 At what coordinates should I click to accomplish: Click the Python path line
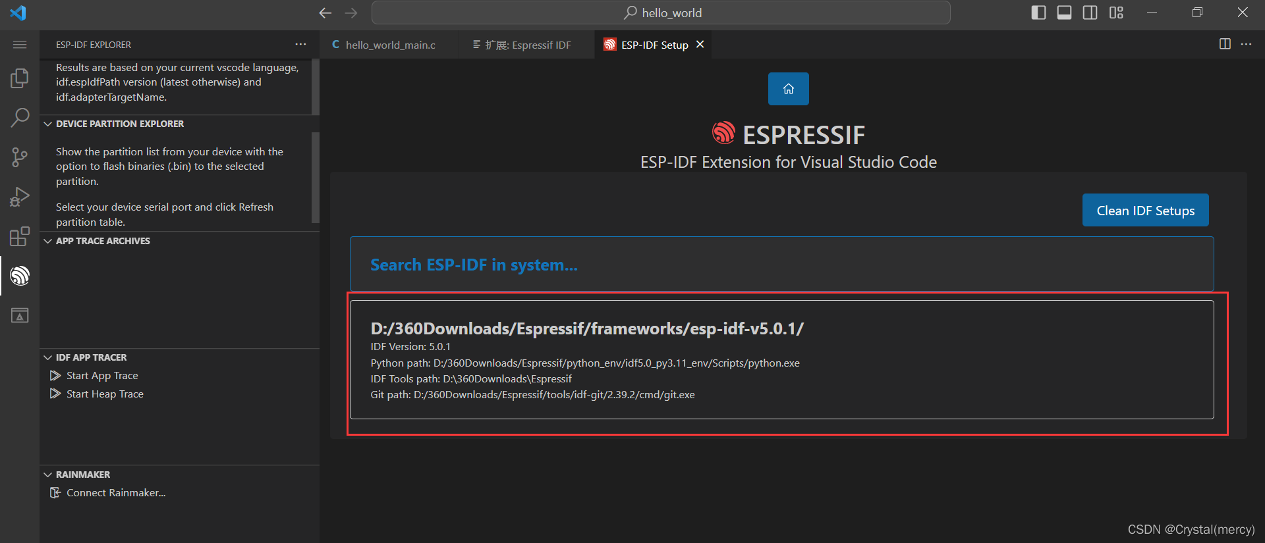[585, 363]
